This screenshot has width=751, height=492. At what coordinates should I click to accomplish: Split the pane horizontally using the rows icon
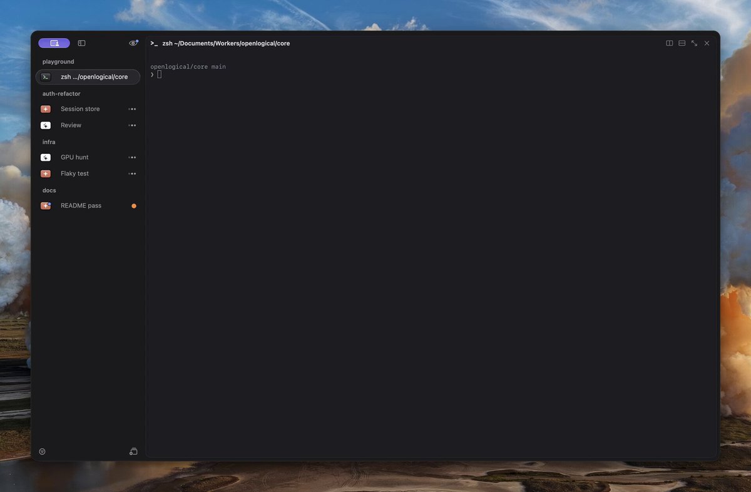point(682,43)
